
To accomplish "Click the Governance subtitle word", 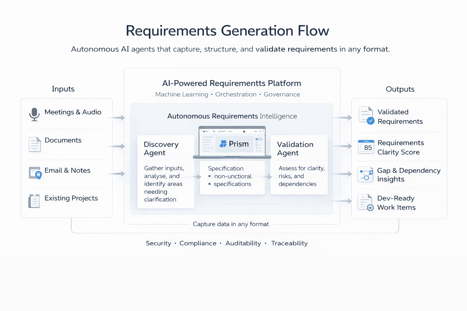I will tap(282, 94).
